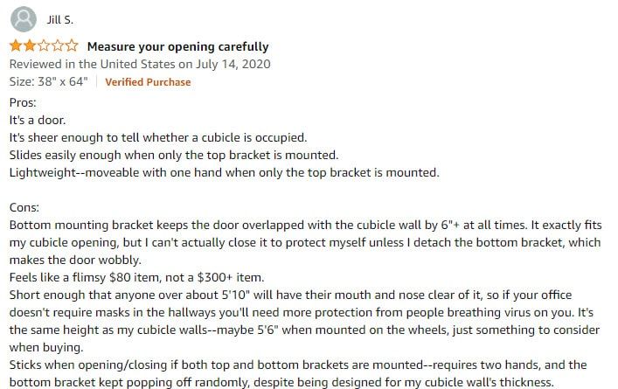Click the fourth empty star
The image size is (618, 389).
pyautogui.click(x=58, y=45)
